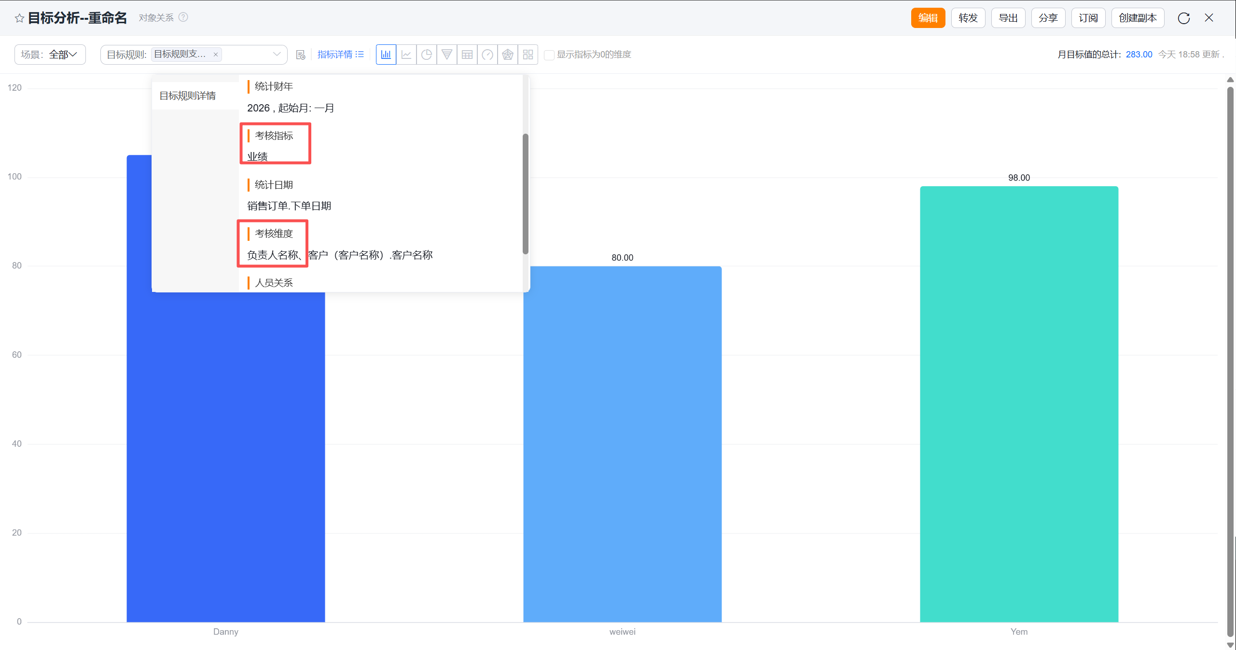Screen dimensions: 1236x650
Task: Click the 转发 button
Action: (x=968, y=18)
